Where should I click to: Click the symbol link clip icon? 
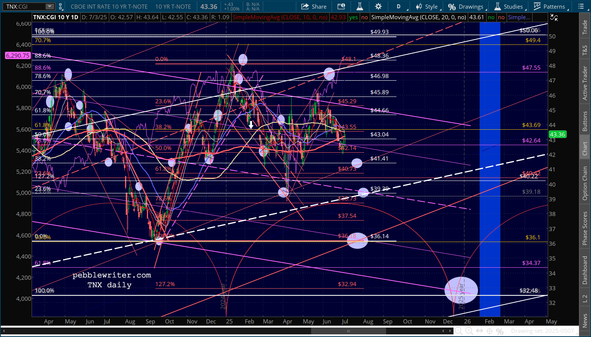pos(60,6)
